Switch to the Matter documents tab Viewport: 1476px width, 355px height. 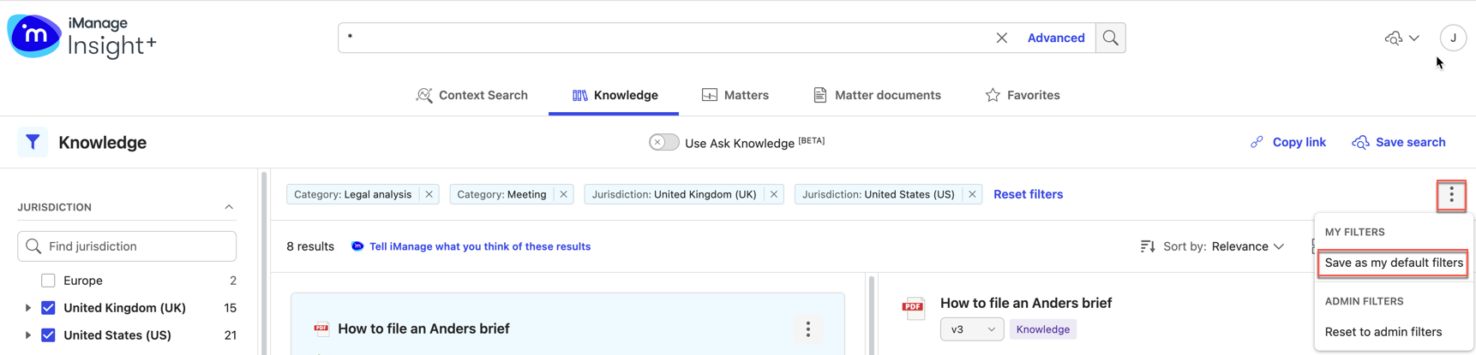click(x=877, y=95)
